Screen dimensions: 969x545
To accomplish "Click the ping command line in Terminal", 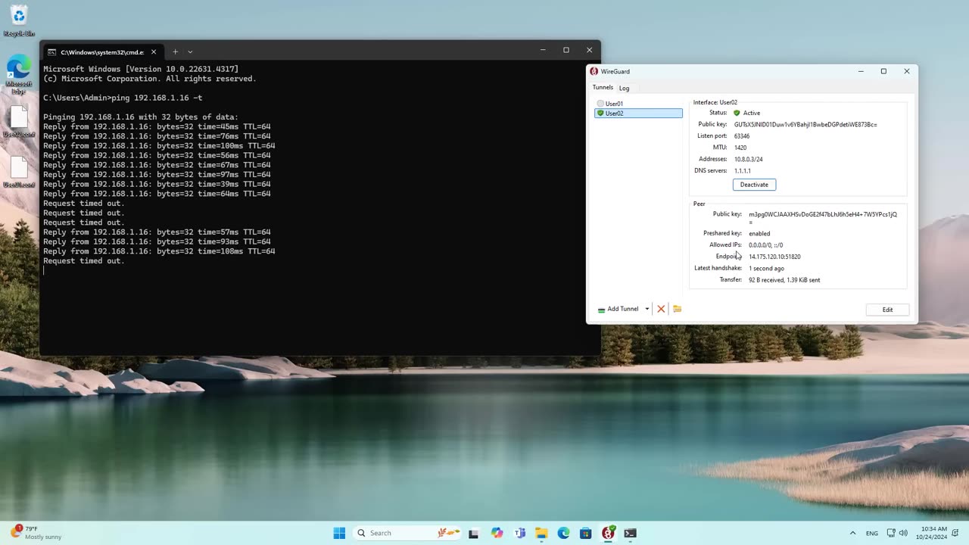I will pyautogui.click(x=123, y=98).
